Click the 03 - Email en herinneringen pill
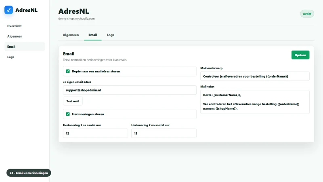This screenshot has height=182, width=323. point(29,173)
